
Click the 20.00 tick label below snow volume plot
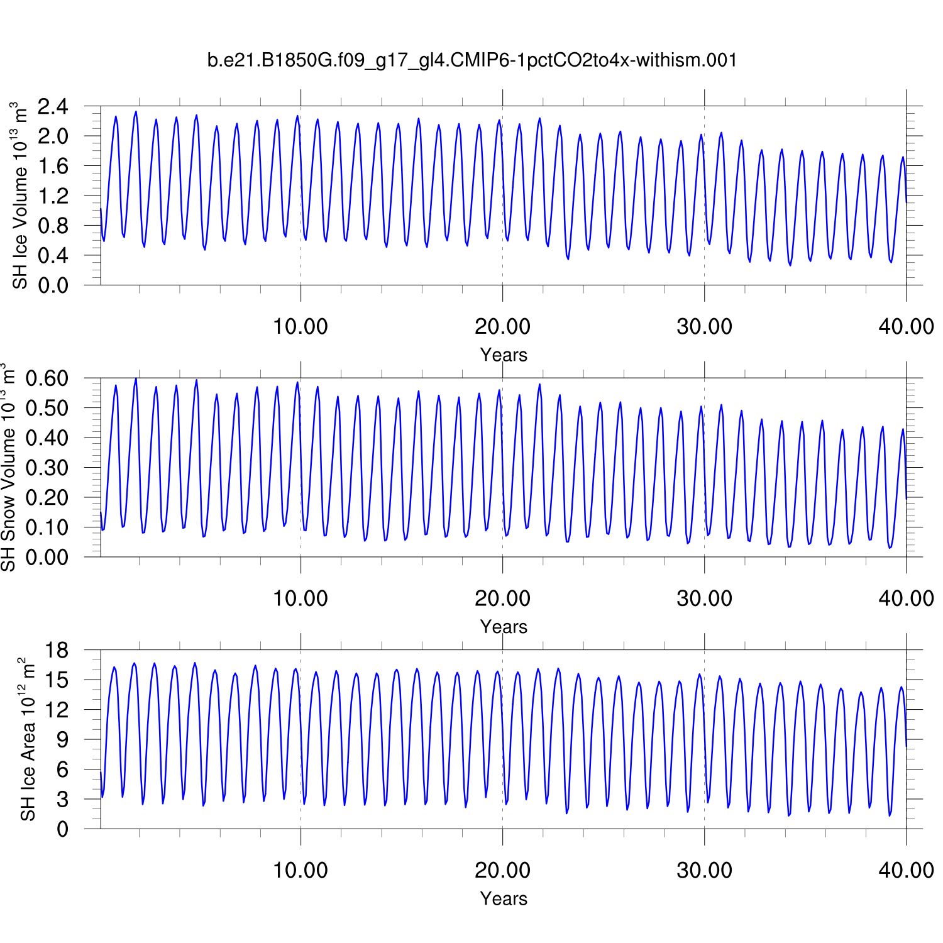click(x=502, y=598)
